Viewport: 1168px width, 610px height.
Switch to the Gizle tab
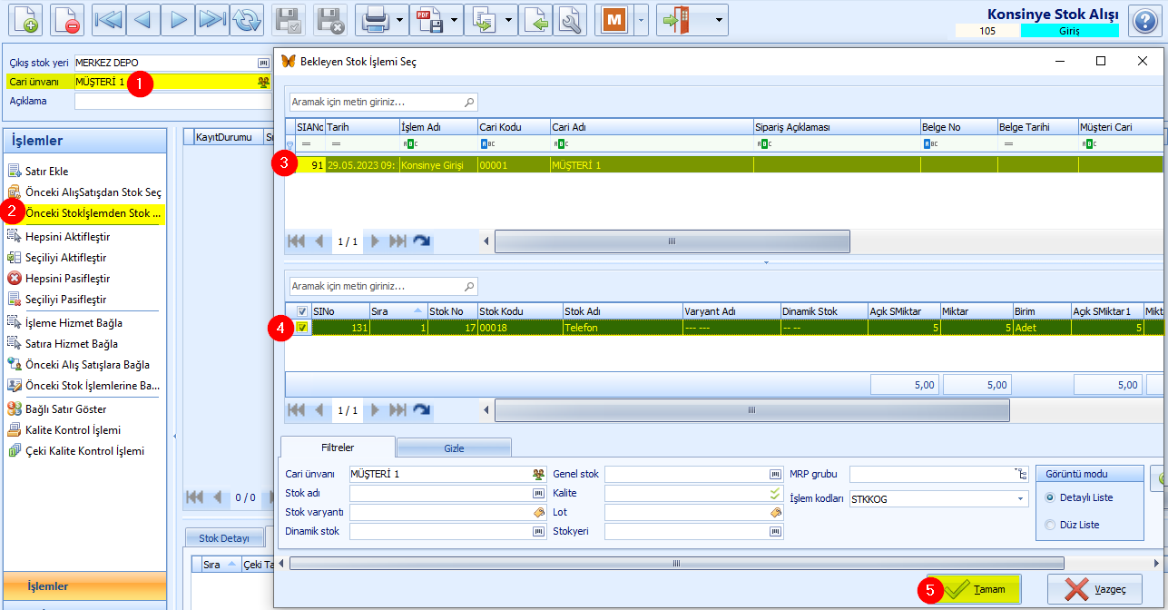tap(454, 448)
